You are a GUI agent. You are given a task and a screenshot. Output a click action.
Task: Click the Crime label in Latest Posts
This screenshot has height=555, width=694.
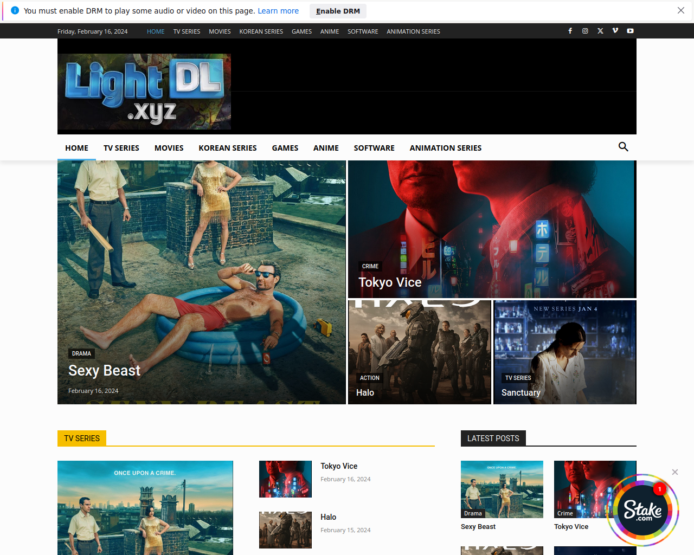[x=565, y=513]
